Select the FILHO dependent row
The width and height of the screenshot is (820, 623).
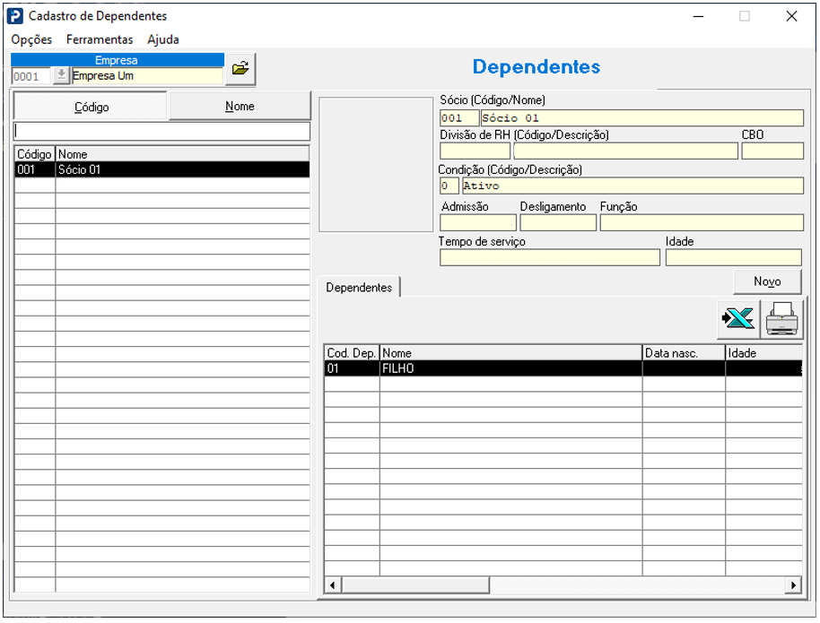coord(510,368)
